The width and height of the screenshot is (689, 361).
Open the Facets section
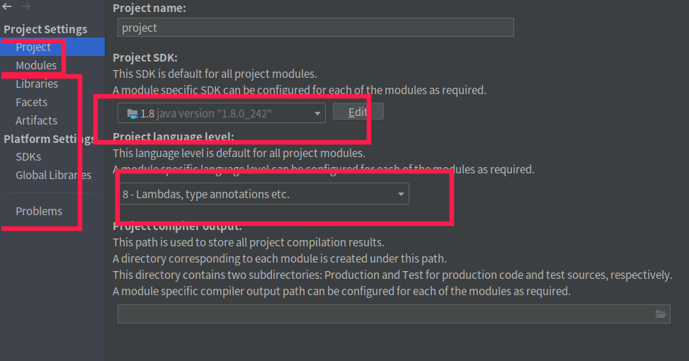31,103
